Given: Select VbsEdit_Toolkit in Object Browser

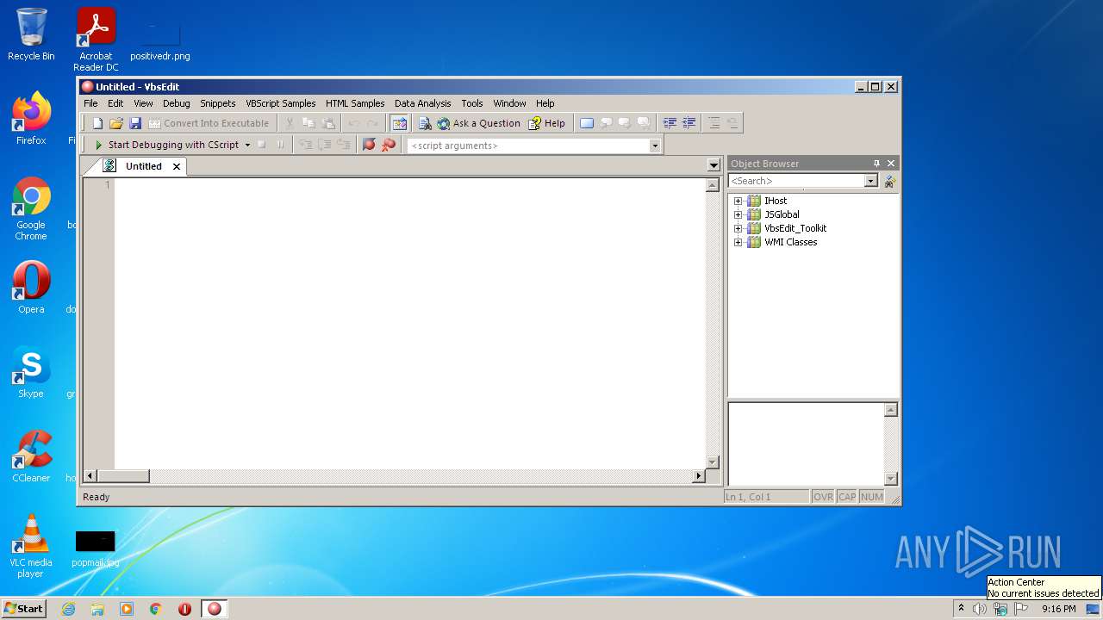Looking at the screenshot, I should coord(795,228).
